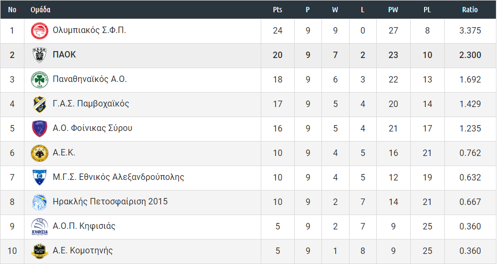Click the PW column header
The height and width of the screenshot is (264, 497).
393,10
